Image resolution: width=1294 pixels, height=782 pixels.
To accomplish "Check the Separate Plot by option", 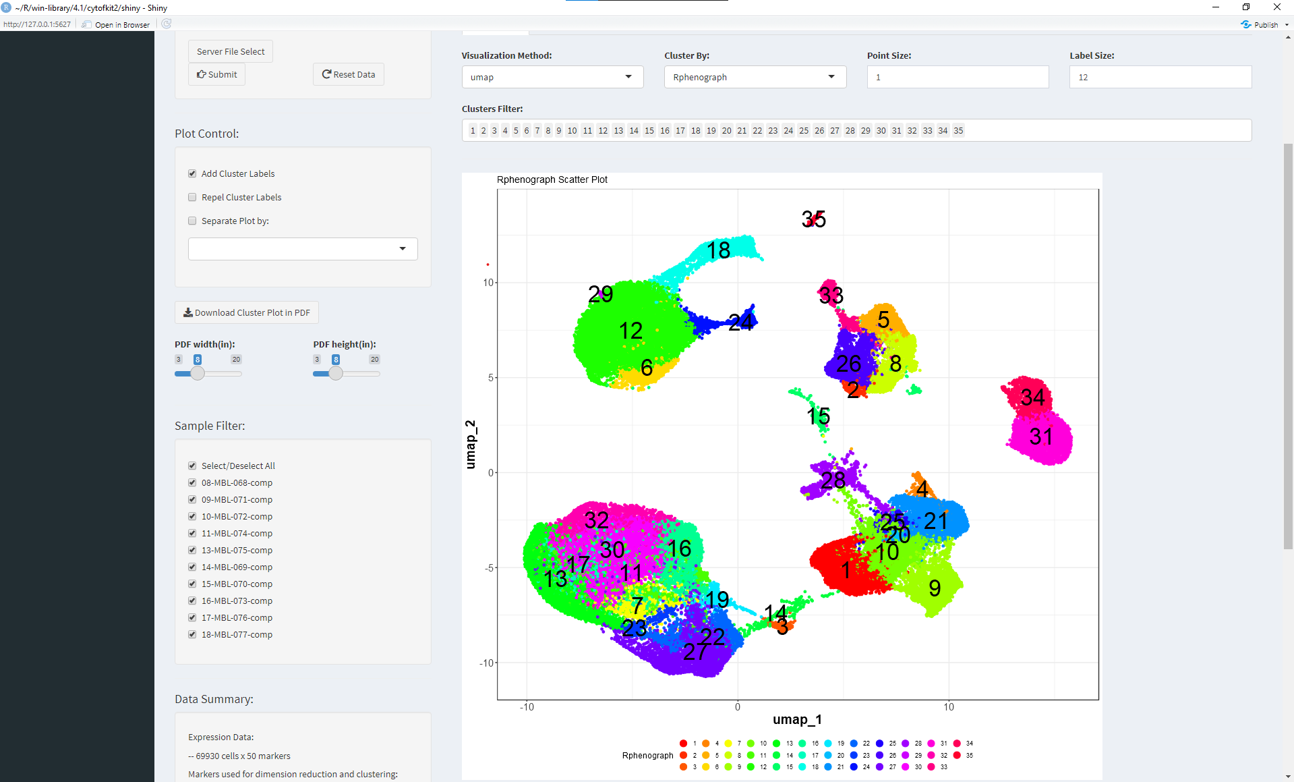I will [192, 221].
